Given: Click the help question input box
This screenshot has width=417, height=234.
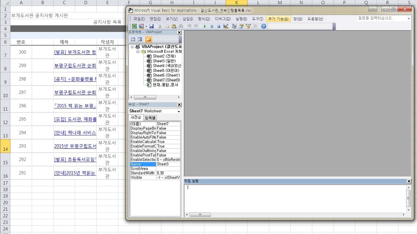Looking at the screenshot, I should click(x=382, y=18).
